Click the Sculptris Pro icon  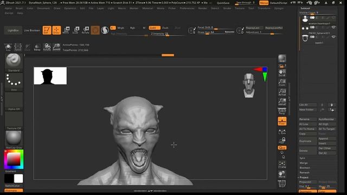105,30
